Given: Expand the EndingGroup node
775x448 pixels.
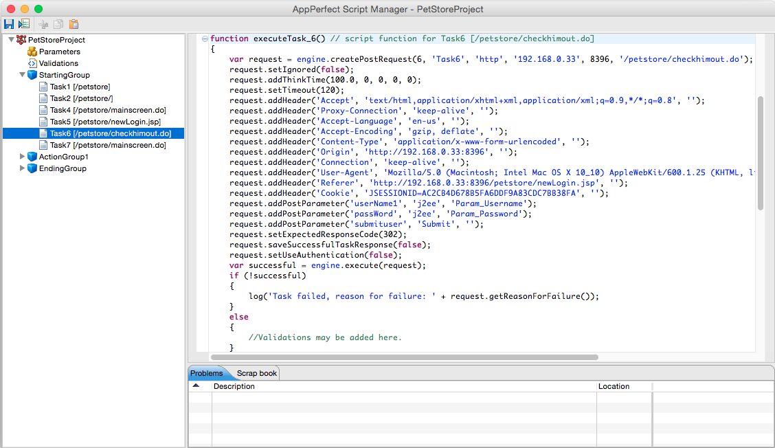Looking at the screenshot, I should pyautogui.click(x=22, y=168).
